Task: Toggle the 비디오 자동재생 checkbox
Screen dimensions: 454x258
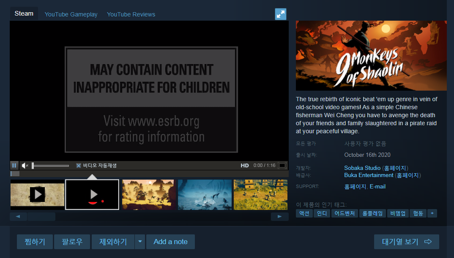Action: click(78, 166)
